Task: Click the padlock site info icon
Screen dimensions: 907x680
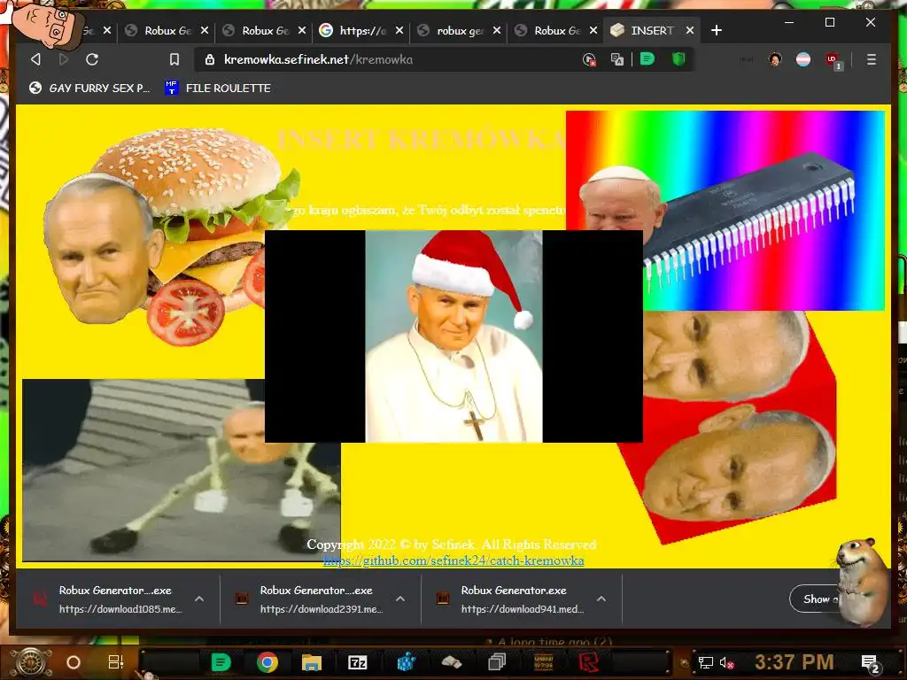Action: pos(210,59)
